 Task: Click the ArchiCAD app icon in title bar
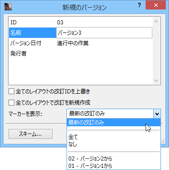coord(8,7)
